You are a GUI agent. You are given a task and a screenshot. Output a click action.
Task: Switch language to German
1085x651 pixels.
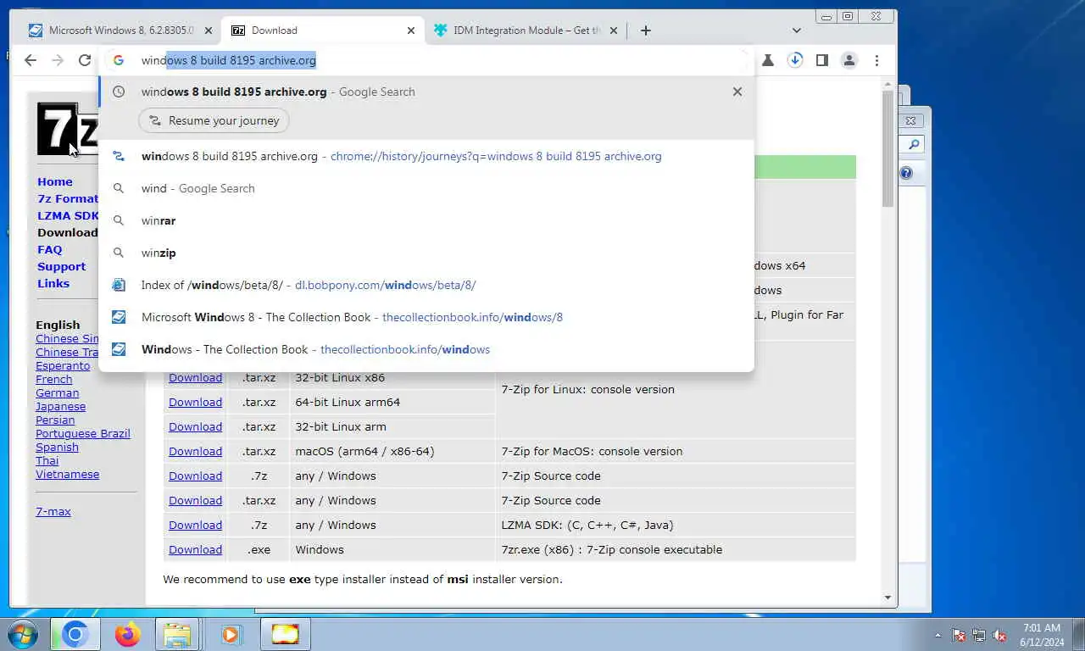coord(57,392)
